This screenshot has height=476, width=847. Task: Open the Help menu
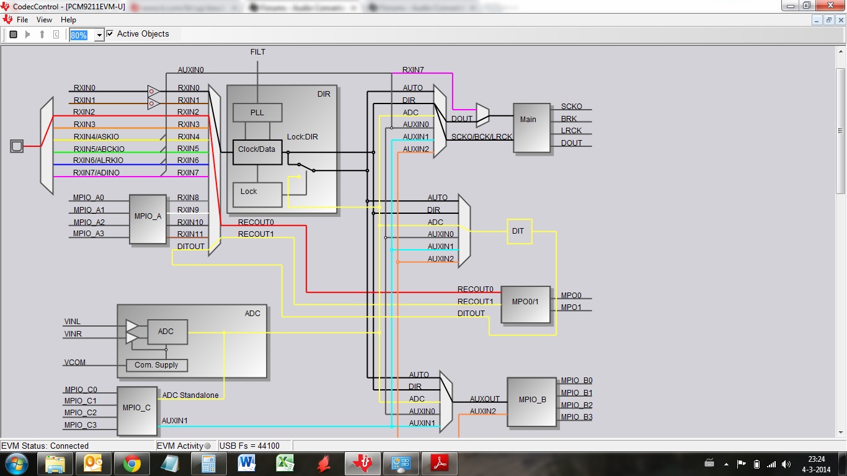coord(68,19)
